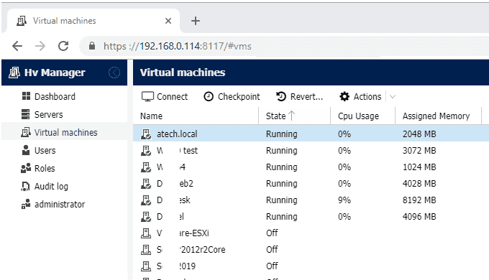Click the 2012r2Core VM icon
Image resolution: width=489 pixels, height=280 pixels.
click(146, 249)
